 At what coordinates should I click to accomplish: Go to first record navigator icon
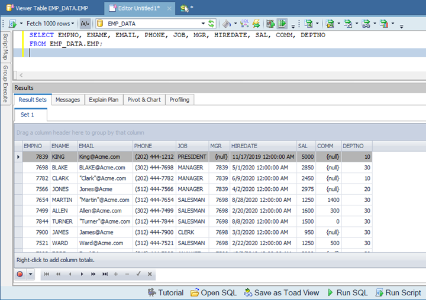coord(47,274)
